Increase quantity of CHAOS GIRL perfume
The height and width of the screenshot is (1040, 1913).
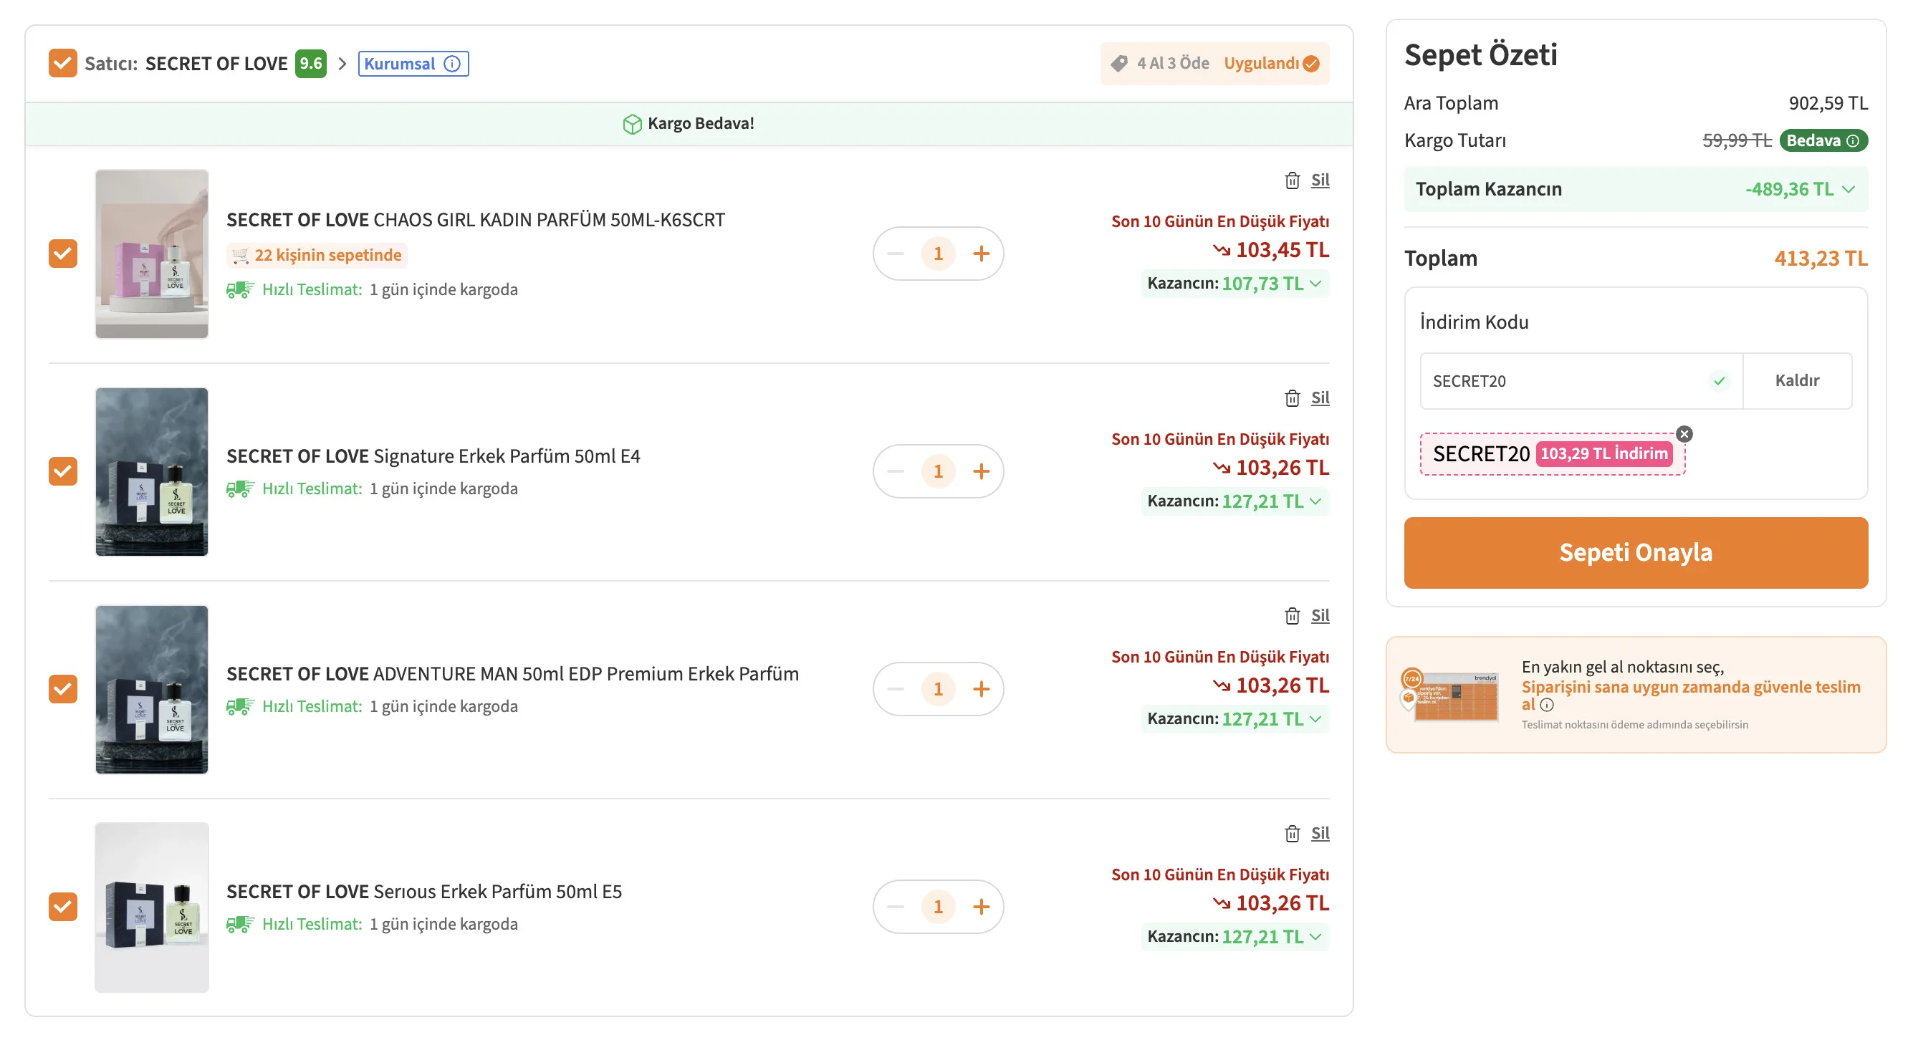(981, 254)
